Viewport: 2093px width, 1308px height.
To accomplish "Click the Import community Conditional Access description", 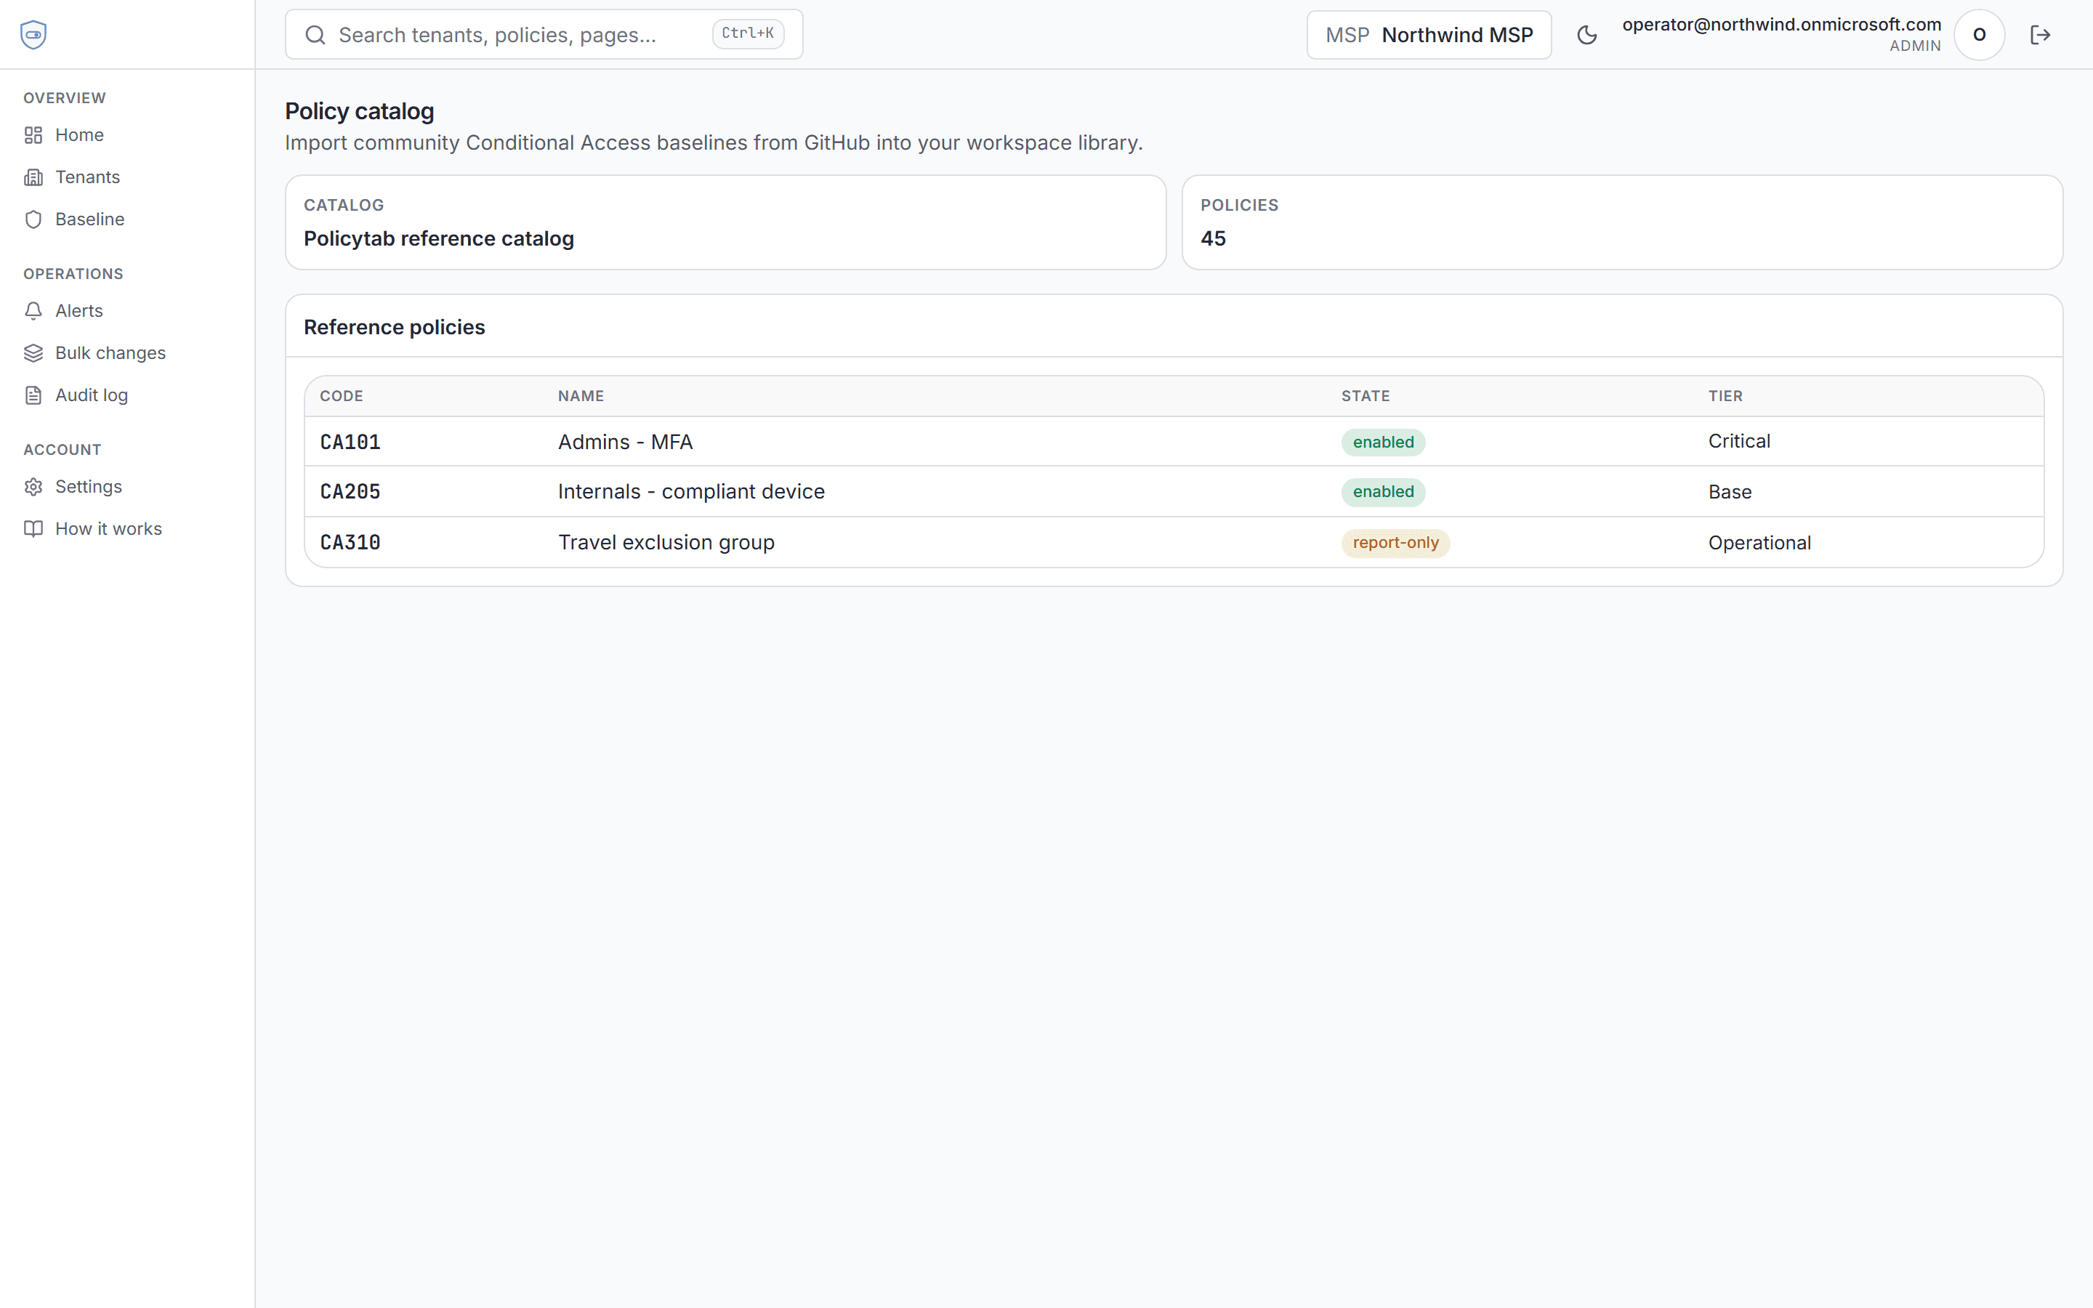I will tap(714, 142).
